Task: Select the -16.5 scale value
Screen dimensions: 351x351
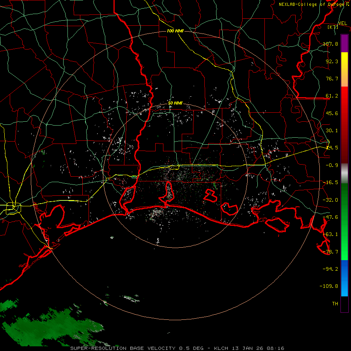Action: click(x=330, y=183)
